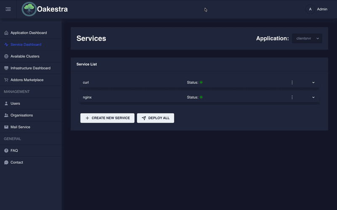The width and height of the screenshot is (337, 210).
Task: Click the hamburger menu icon
Action: click(8, 9)
